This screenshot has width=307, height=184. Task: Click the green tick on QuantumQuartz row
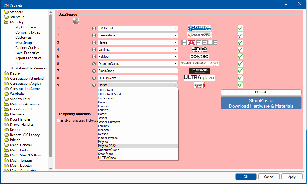click(241, 64)
